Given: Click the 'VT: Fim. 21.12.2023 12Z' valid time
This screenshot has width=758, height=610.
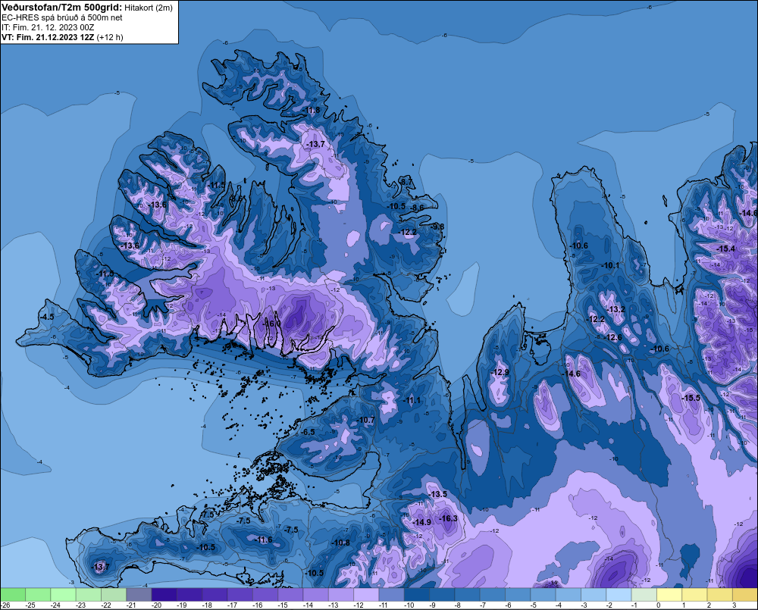Looking at the screenshot, I should [x=48, y=37].
